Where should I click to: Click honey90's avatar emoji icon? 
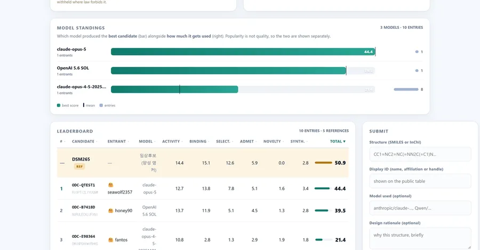tap(110, 211)
